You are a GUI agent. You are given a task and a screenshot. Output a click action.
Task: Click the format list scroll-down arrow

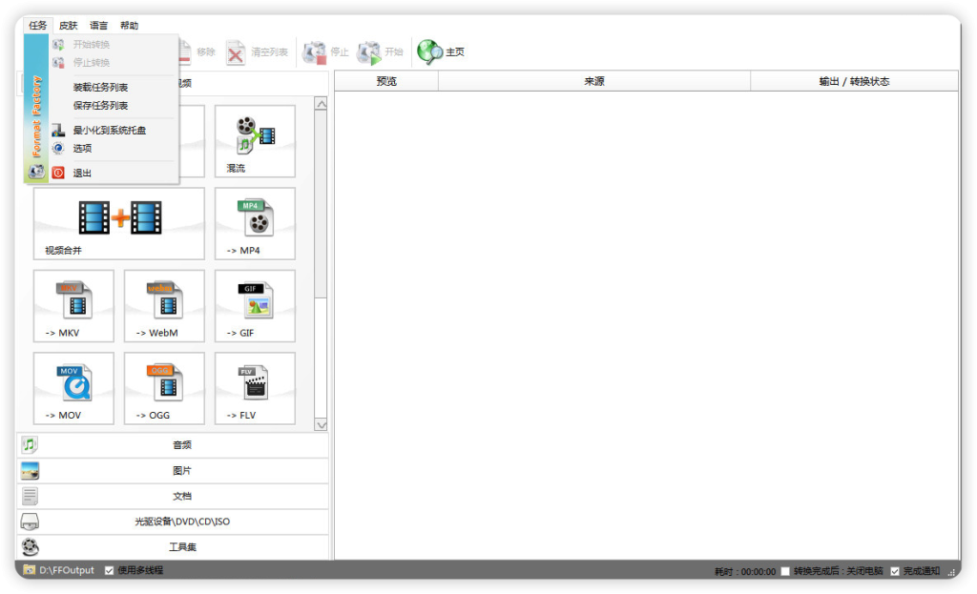click(321, 424)
